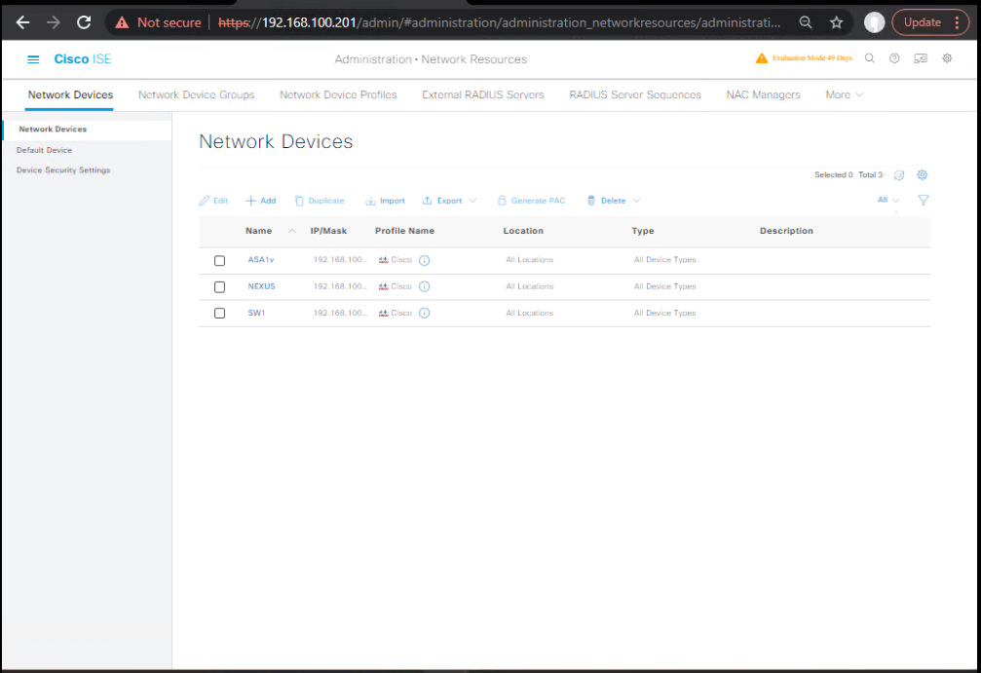Image resolution: width=981 pixels, height=673 pixels.
Task: Click the Duplicate button
Action: (320, 201)
